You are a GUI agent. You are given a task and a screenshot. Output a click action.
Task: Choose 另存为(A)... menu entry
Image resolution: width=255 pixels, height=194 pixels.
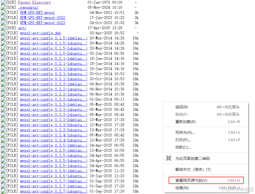(206, 132)
